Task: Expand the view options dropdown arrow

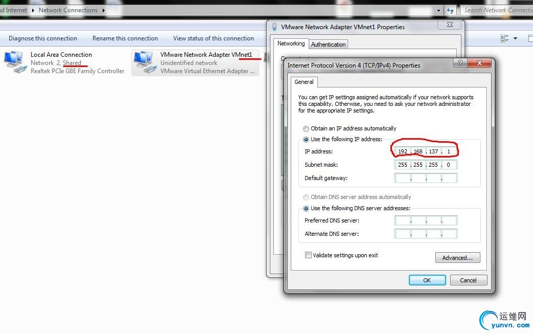Action: tap(515, 38)
